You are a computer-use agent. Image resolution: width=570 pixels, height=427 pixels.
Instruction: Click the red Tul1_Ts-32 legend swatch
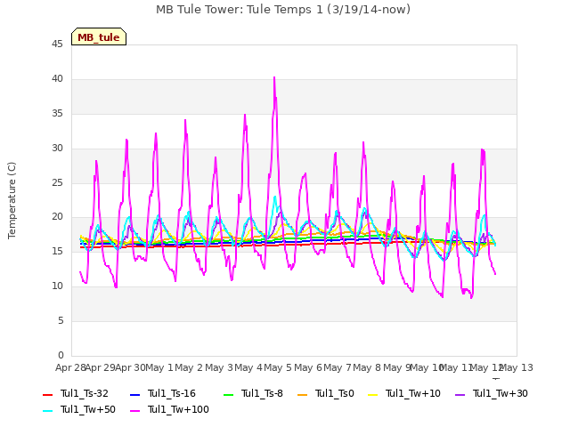click(x=47, y=394)
